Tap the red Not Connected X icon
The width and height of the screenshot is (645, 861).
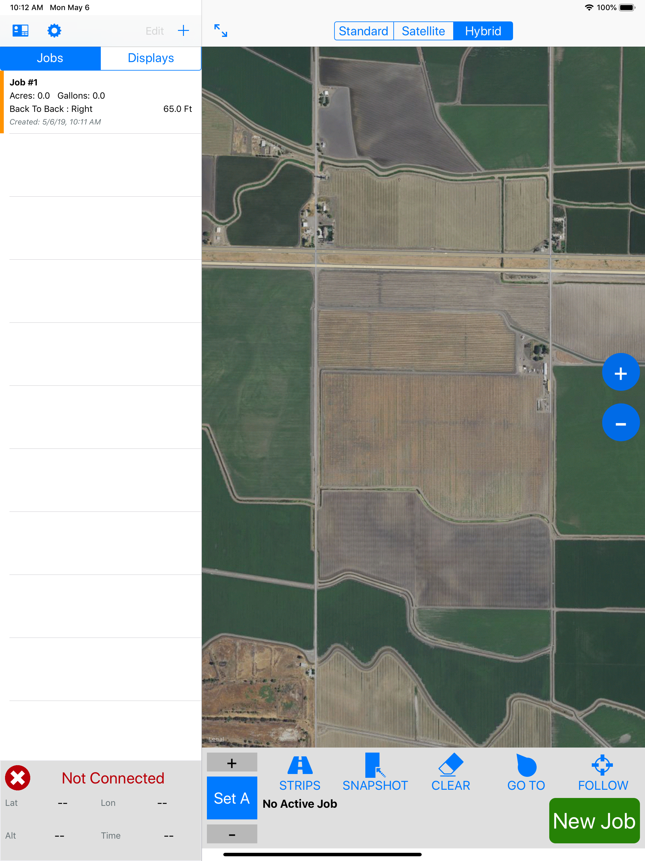coord(18,778)
